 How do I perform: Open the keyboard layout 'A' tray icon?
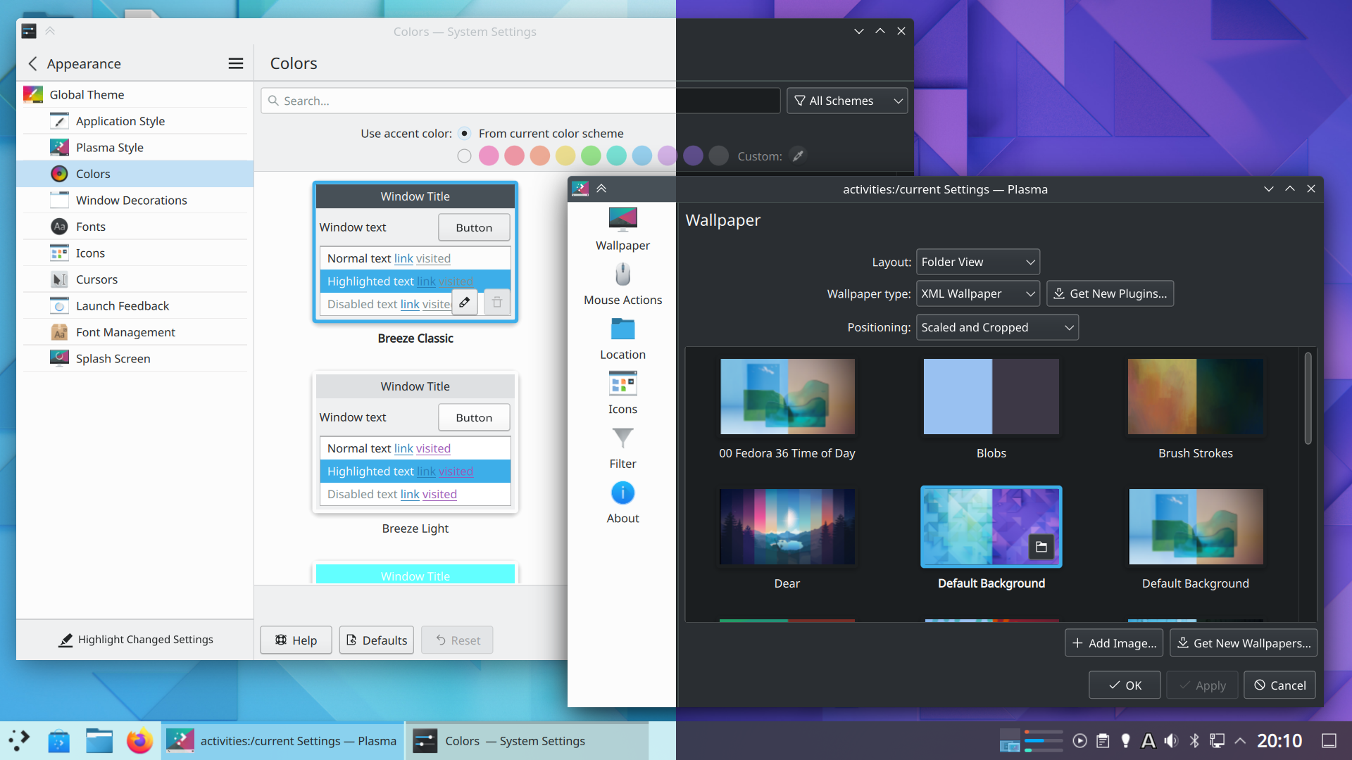coord(1148,740)
